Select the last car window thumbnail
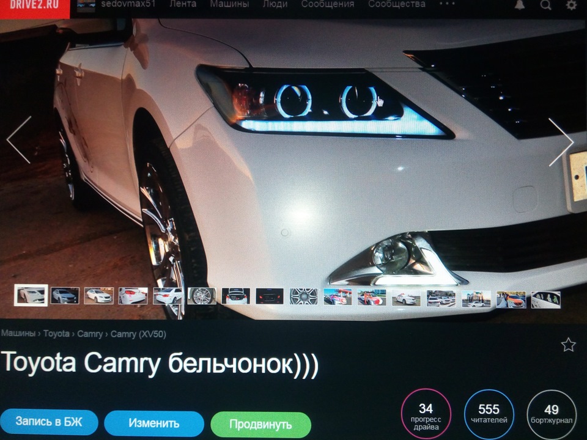Image resolution: width=587 pixels, height=440 pixels. coord(546,300)
